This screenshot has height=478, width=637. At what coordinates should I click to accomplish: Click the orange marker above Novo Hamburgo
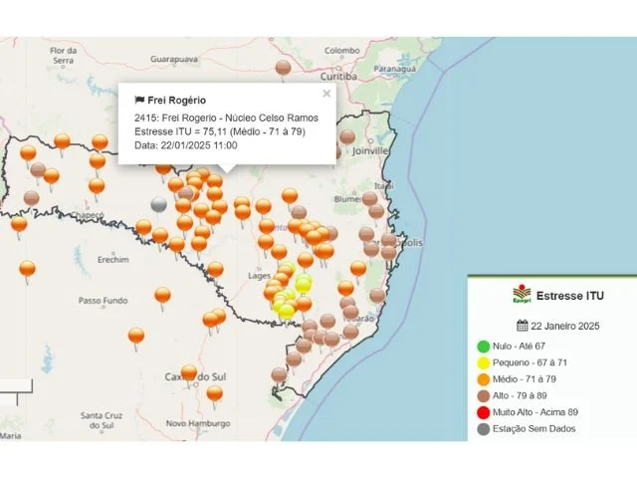215,393
